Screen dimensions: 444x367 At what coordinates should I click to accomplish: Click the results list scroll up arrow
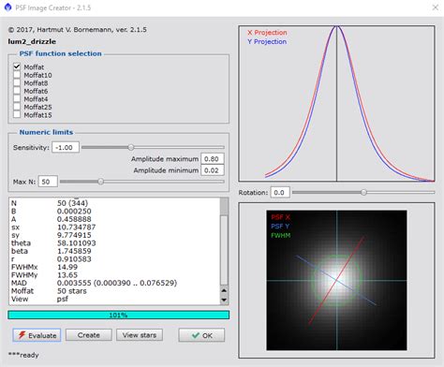tap(224, 290)
